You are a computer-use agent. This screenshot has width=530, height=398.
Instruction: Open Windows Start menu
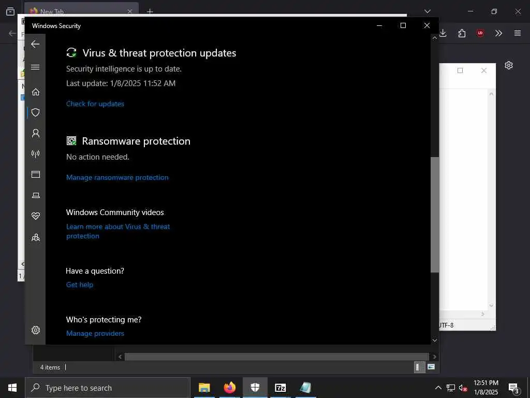12,388
